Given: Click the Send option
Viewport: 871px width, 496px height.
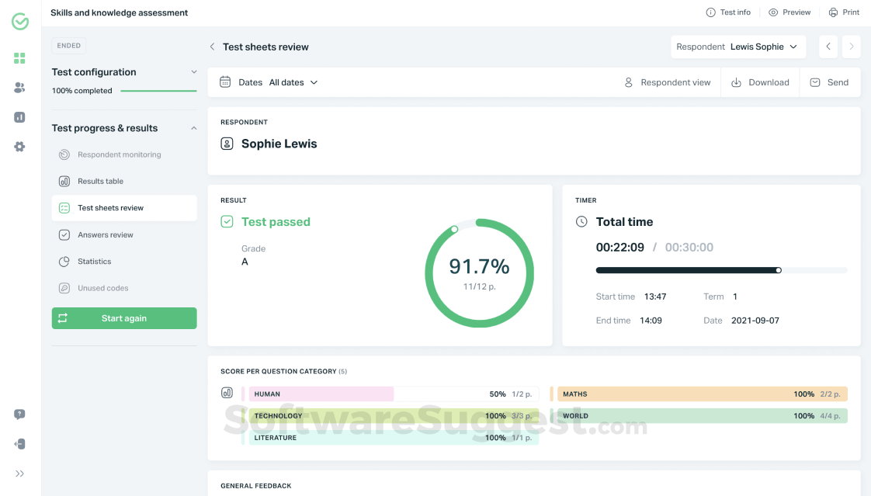Looking at the screenshot, I should coord(830,82).
